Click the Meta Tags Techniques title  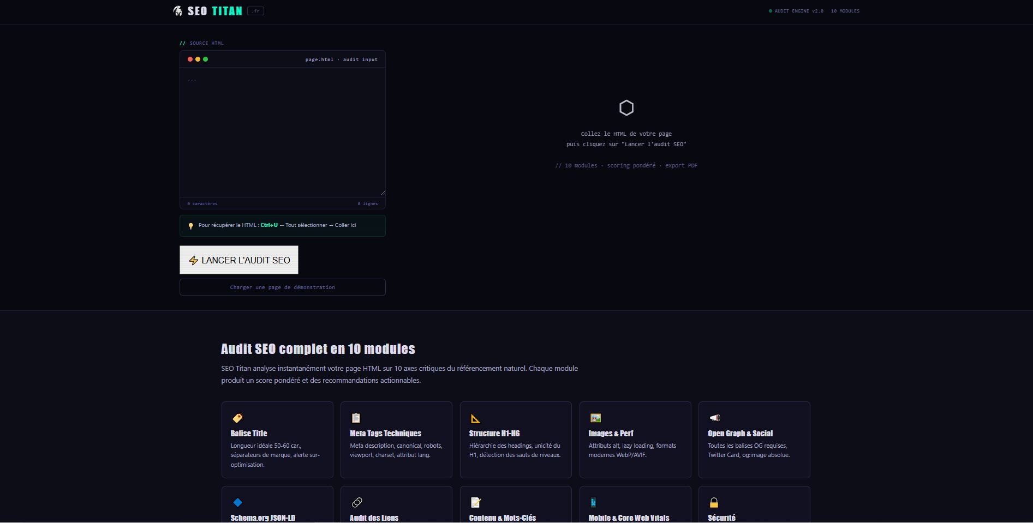click(x=385, y=434)
